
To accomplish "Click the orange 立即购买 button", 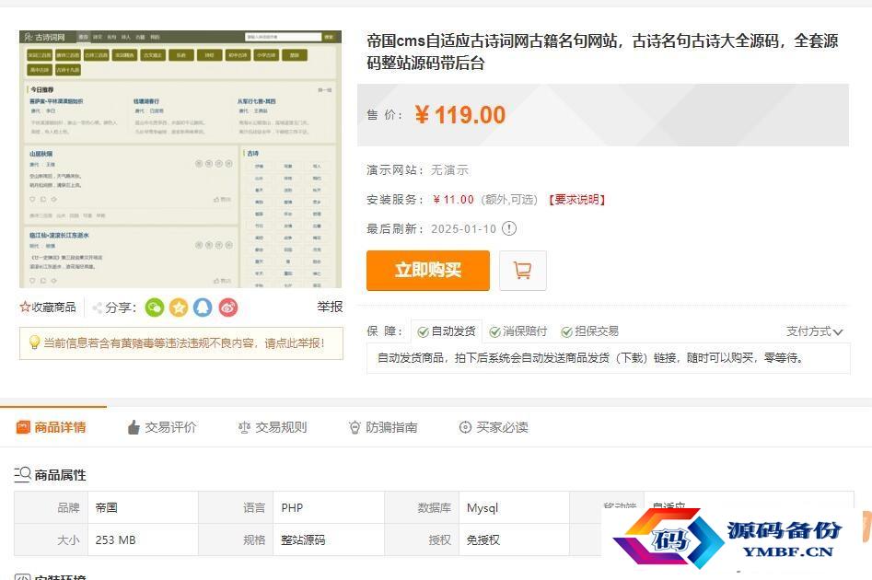I will pyautogui.click(x=427, y=271).
